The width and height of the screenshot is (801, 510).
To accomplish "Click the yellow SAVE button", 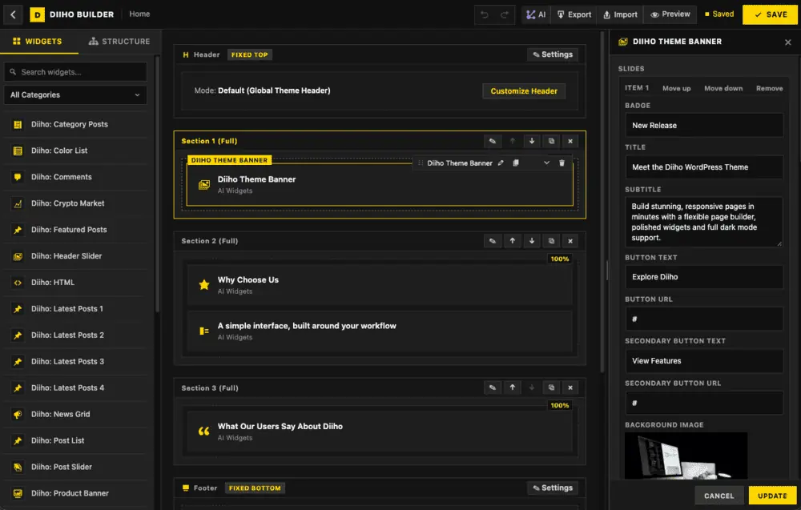I will tap(771, 14).
